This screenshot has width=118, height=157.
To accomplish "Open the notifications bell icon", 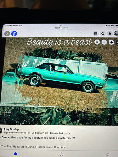I will click(x=110, y=34).
